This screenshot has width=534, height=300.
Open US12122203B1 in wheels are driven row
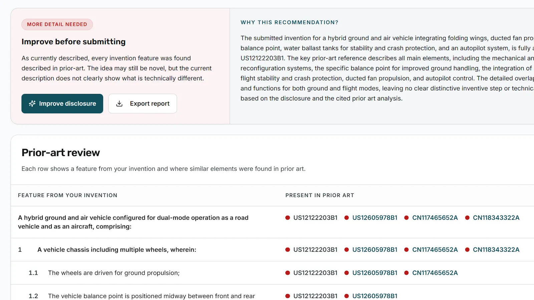tap(315, 273)
